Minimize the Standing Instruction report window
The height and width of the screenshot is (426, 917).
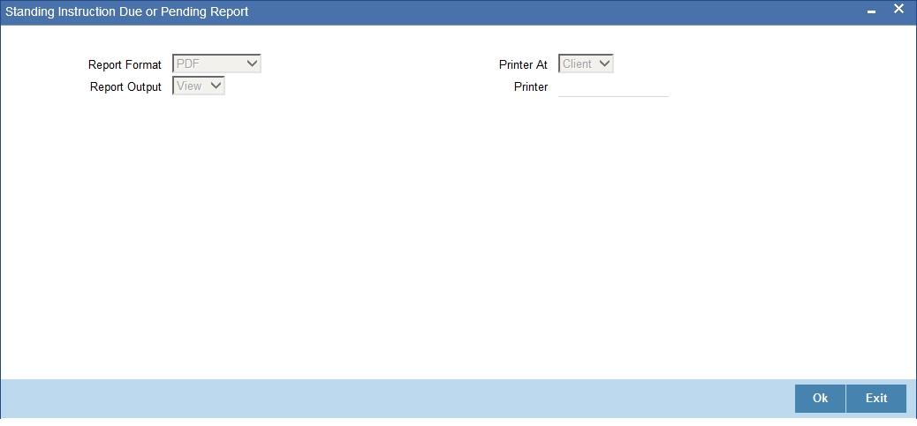tap(871, 11)
